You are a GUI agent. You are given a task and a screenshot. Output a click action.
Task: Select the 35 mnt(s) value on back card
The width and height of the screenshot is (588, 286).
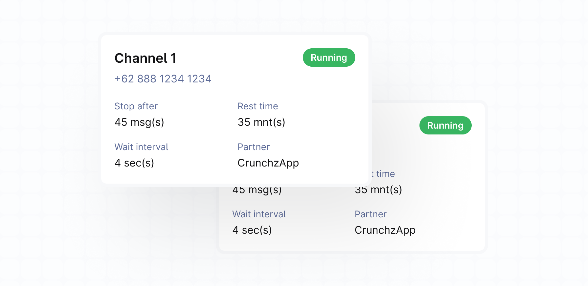(378, 190)
